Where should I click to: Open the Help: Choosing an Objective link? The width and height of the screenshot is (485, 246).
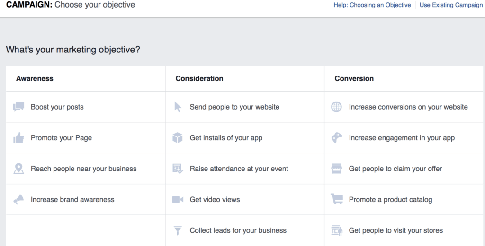click(372, 5)
